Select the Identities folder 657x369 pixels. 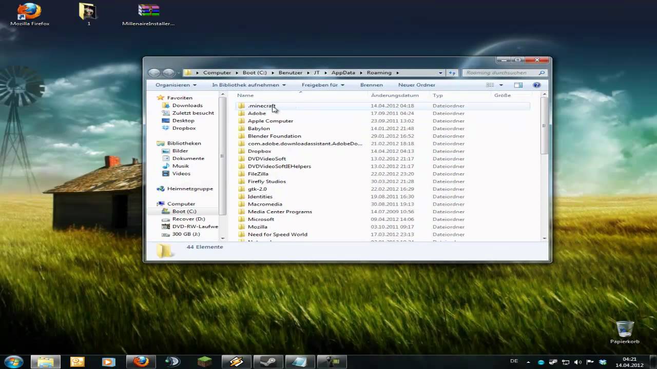260,197
